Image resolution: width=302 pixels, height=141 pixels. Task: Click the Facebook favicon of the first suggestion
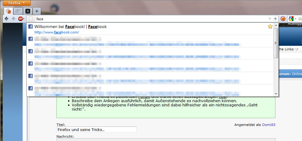click(31, 27)
